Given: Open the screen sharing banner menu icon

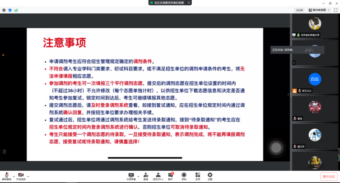Looking at the screenshot, I should (189, 3).
